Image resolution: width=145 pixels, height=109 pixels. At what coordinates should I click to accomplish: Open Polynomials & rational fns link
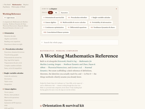point(13,58)
